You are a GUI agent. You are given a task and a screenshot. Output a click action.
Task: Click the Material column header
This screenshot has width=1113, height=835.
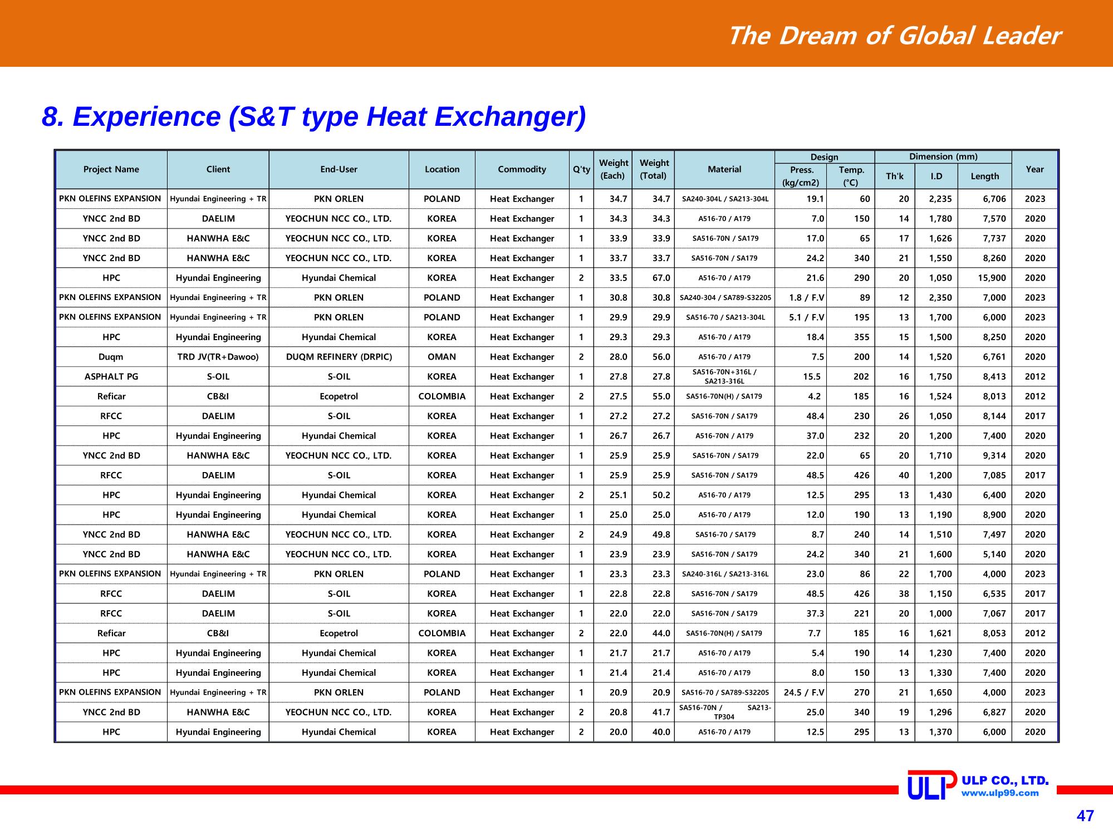tap(724, 169)
